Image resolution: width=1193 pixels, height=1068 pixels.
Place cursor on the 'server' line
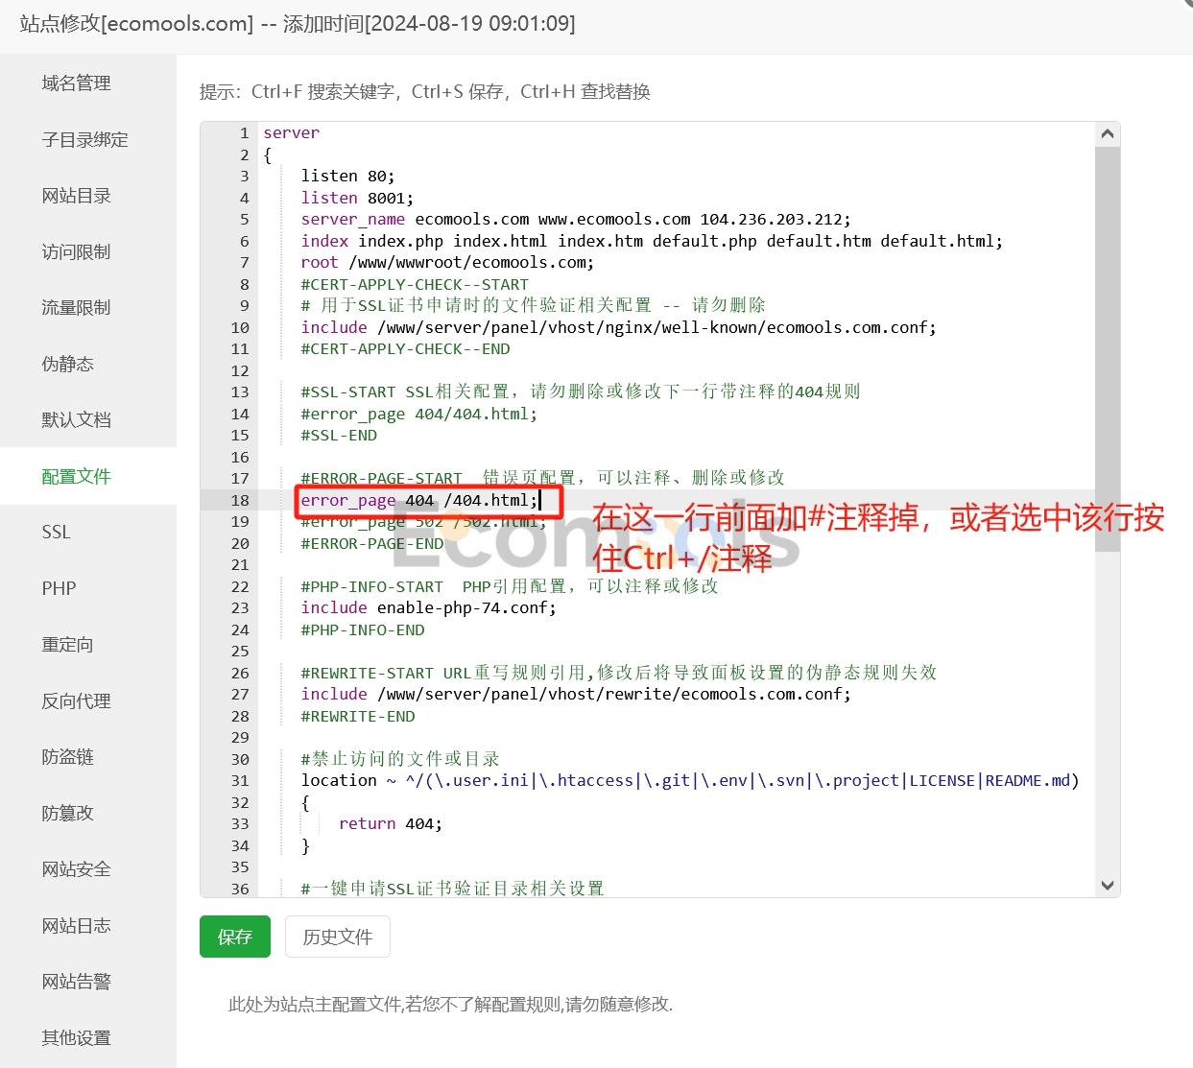pos(292,132)
